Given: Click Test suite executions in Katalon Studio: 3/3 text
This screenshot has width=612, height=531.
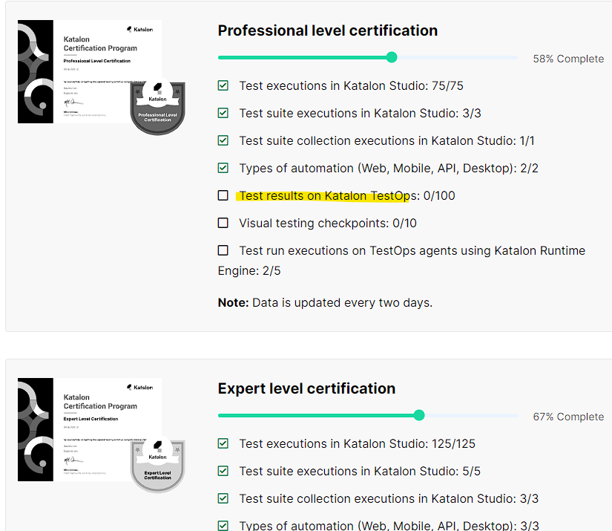Looking at the screenshot, I should click(361, 114).
